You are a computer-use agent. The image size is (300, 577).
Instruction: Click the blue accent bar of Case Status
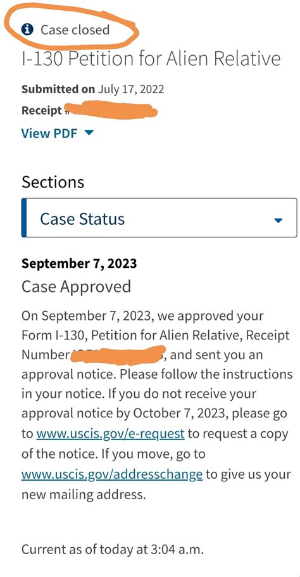coord(24,218)
